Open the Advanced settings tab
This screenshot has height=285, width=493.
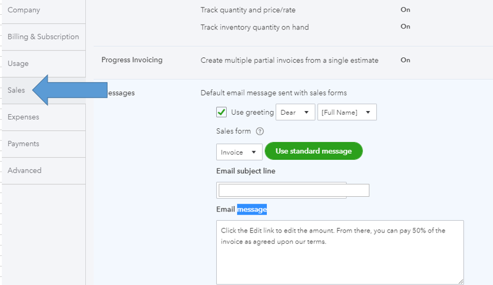[25, 170]
